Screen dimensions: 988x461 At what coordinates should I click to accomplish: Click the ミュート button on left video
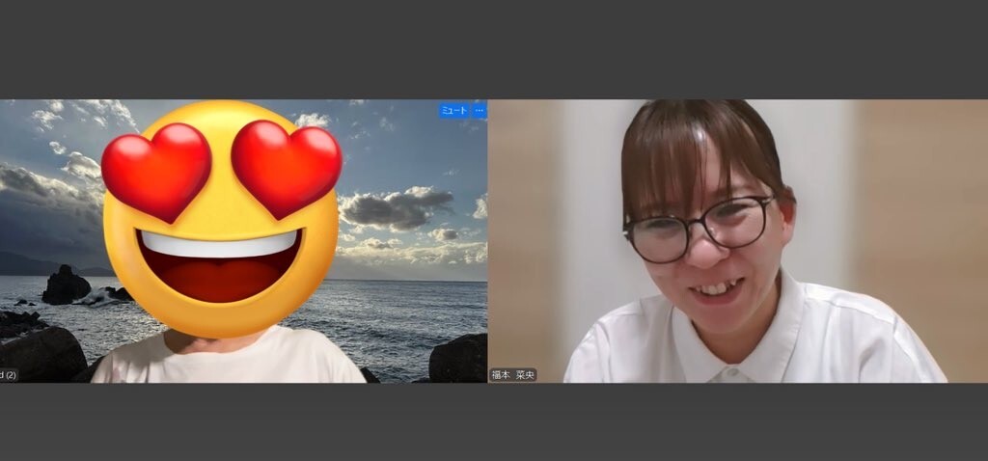(454, 111)
